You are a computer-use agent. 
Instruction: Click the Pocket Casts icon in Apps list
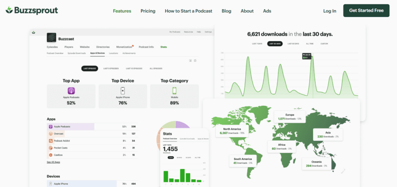(x=51, y=148)
